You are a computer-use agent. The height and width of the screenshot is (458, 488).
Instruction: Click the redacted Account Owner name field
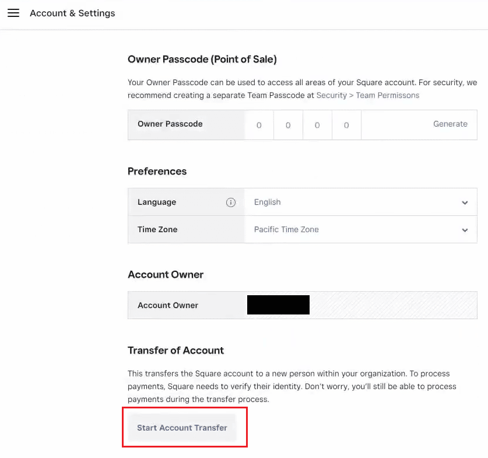point(278,305)
